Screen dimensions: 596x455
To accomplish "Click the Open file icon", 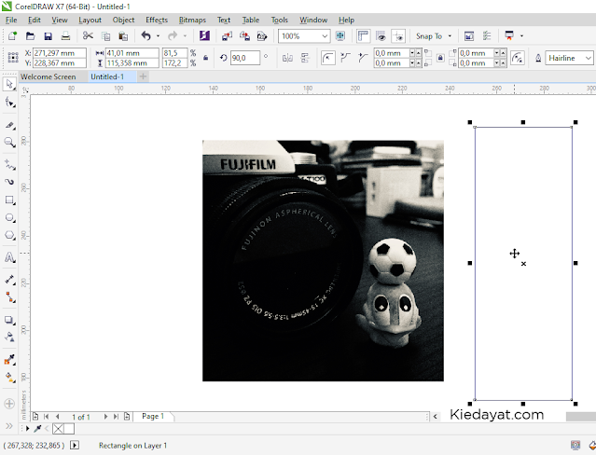I will (x=30, y=36).
